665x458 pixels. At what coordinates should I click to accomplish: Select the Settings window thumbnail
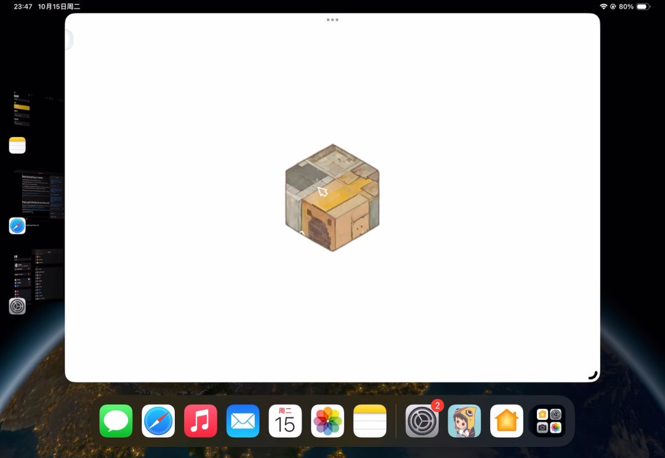pyautogui.click(x=39, y=275)
